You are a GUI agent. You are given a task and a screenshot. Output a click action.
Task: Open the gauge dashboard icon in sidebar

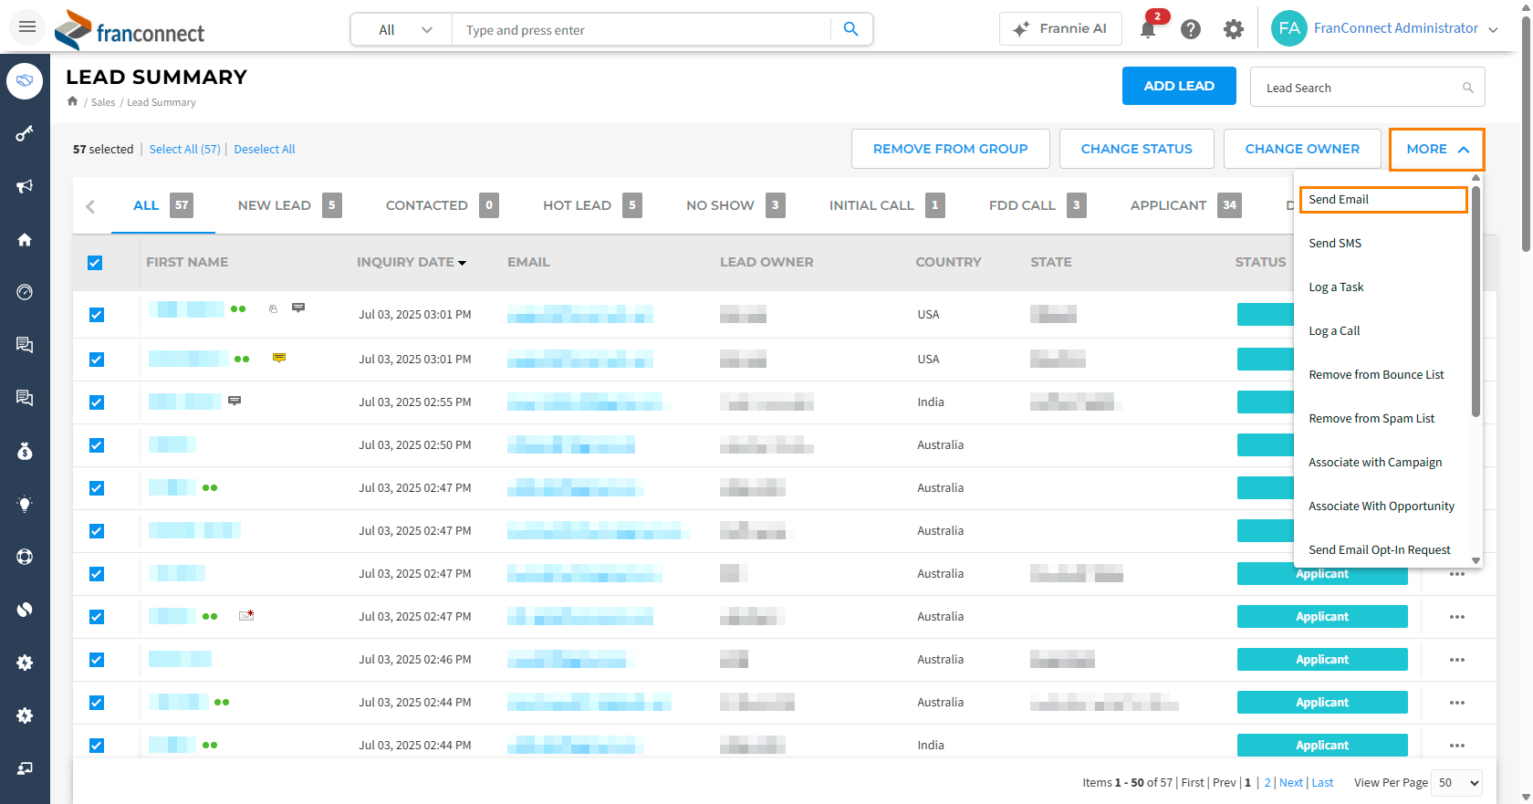(x=25, y=292)
